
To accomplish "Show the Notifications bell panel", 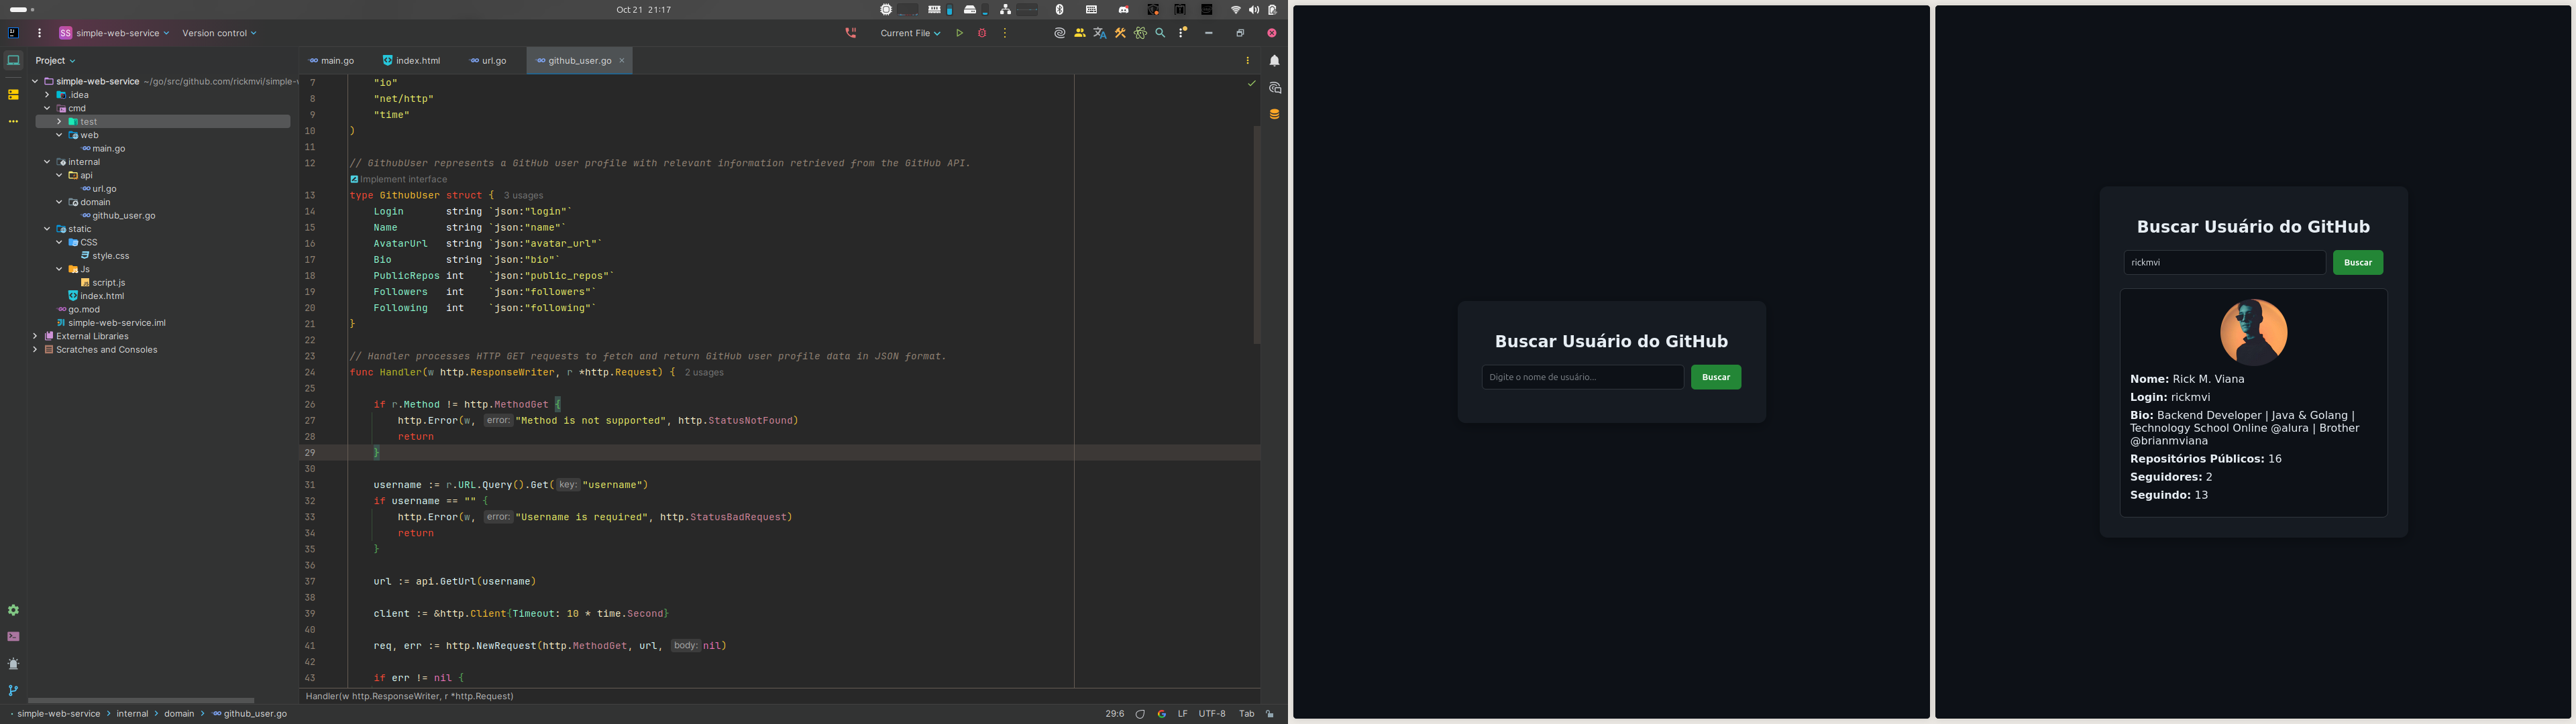I will (1274, 61).
